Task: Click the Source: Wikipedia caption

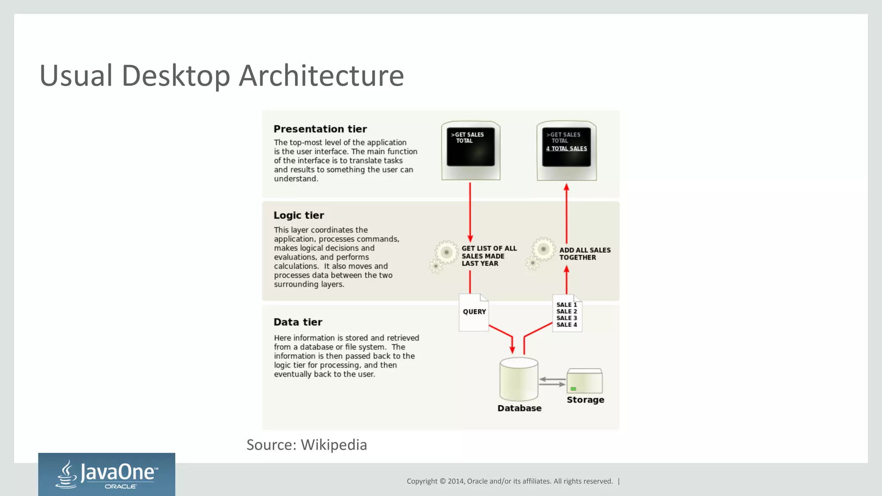Action: (x=307, y=445)
